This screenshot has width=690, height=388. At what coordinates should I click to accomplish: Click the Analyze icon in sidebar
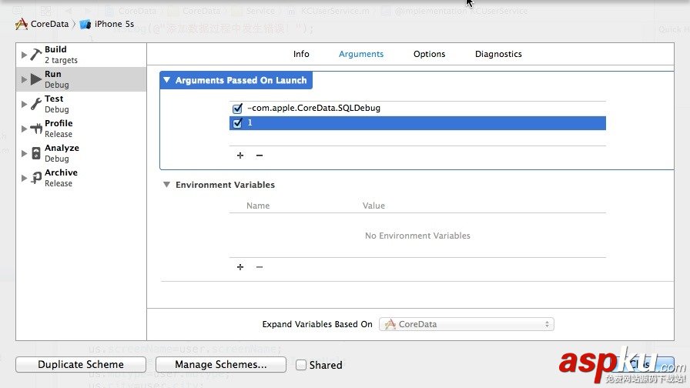(35, 153)
